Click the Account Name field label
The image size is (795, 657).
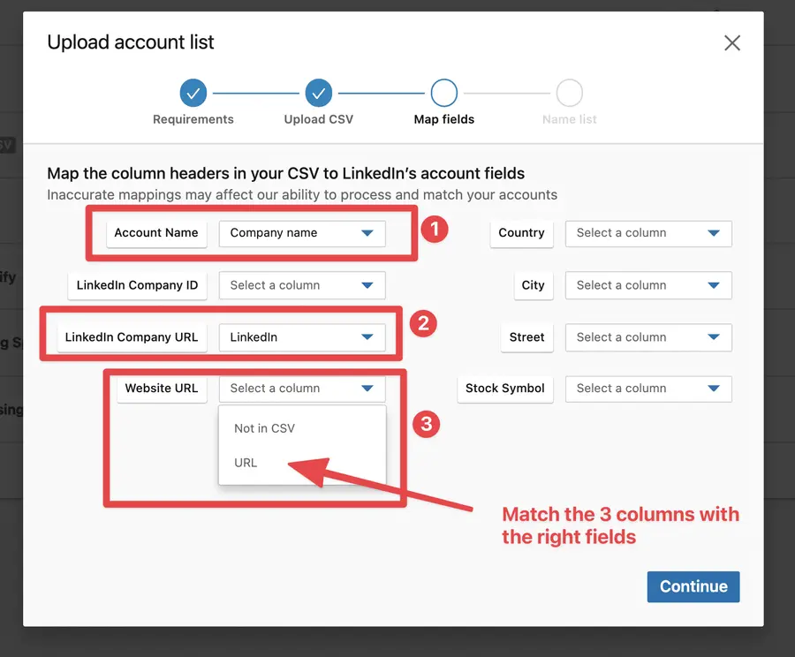click(156, 233)
